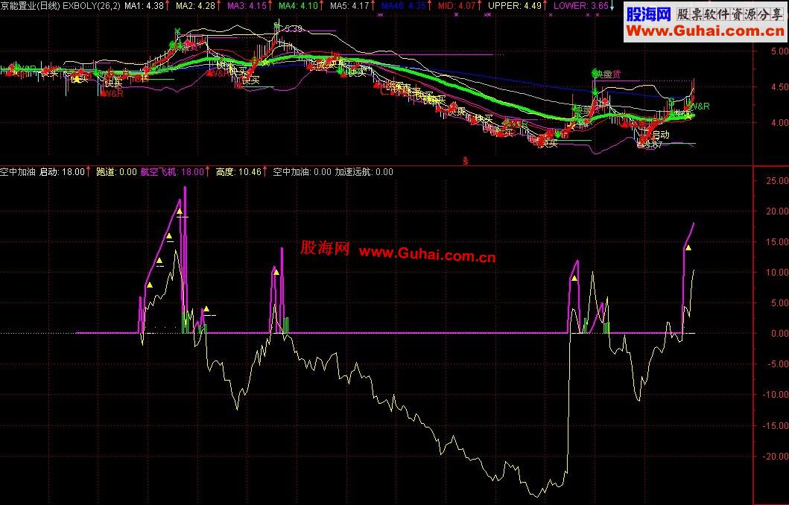Click the yellow triangle marker near the 20.00 peak

click(x=179, y=212)
